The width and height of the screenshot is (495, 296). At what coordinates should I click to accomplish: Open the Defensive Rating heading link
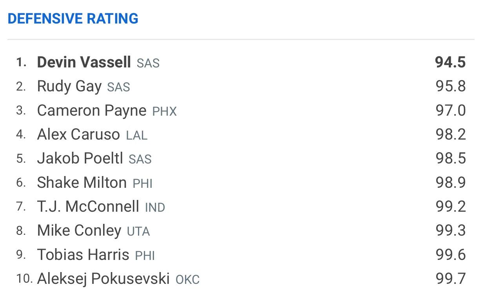[x=73, y=18]
